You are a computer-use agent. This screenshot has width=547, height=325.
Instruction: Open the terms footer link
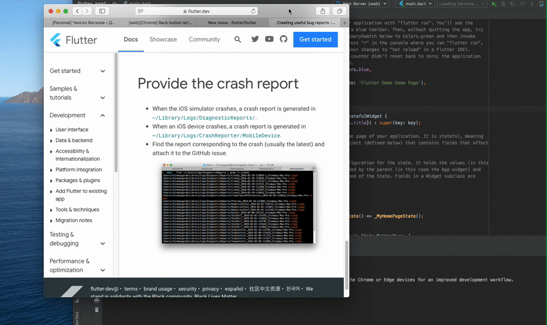[131, 289]
